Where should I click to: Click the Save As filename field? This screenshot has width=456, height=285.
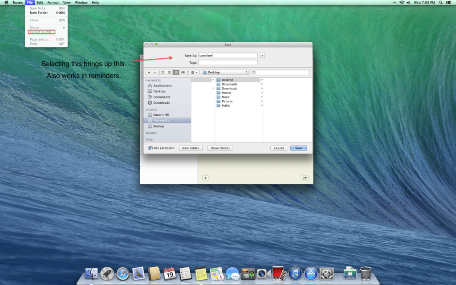coord(228,55)
